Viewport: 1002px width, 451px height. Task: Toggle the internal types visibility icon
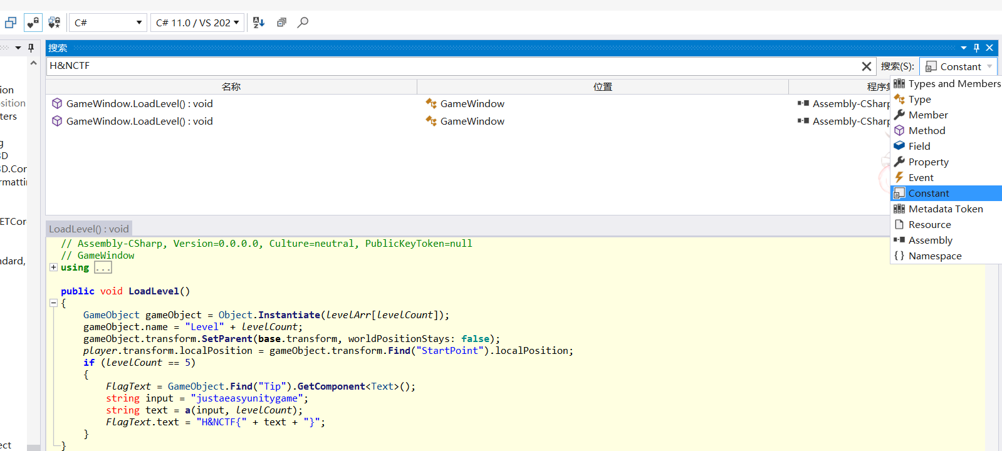55,23
